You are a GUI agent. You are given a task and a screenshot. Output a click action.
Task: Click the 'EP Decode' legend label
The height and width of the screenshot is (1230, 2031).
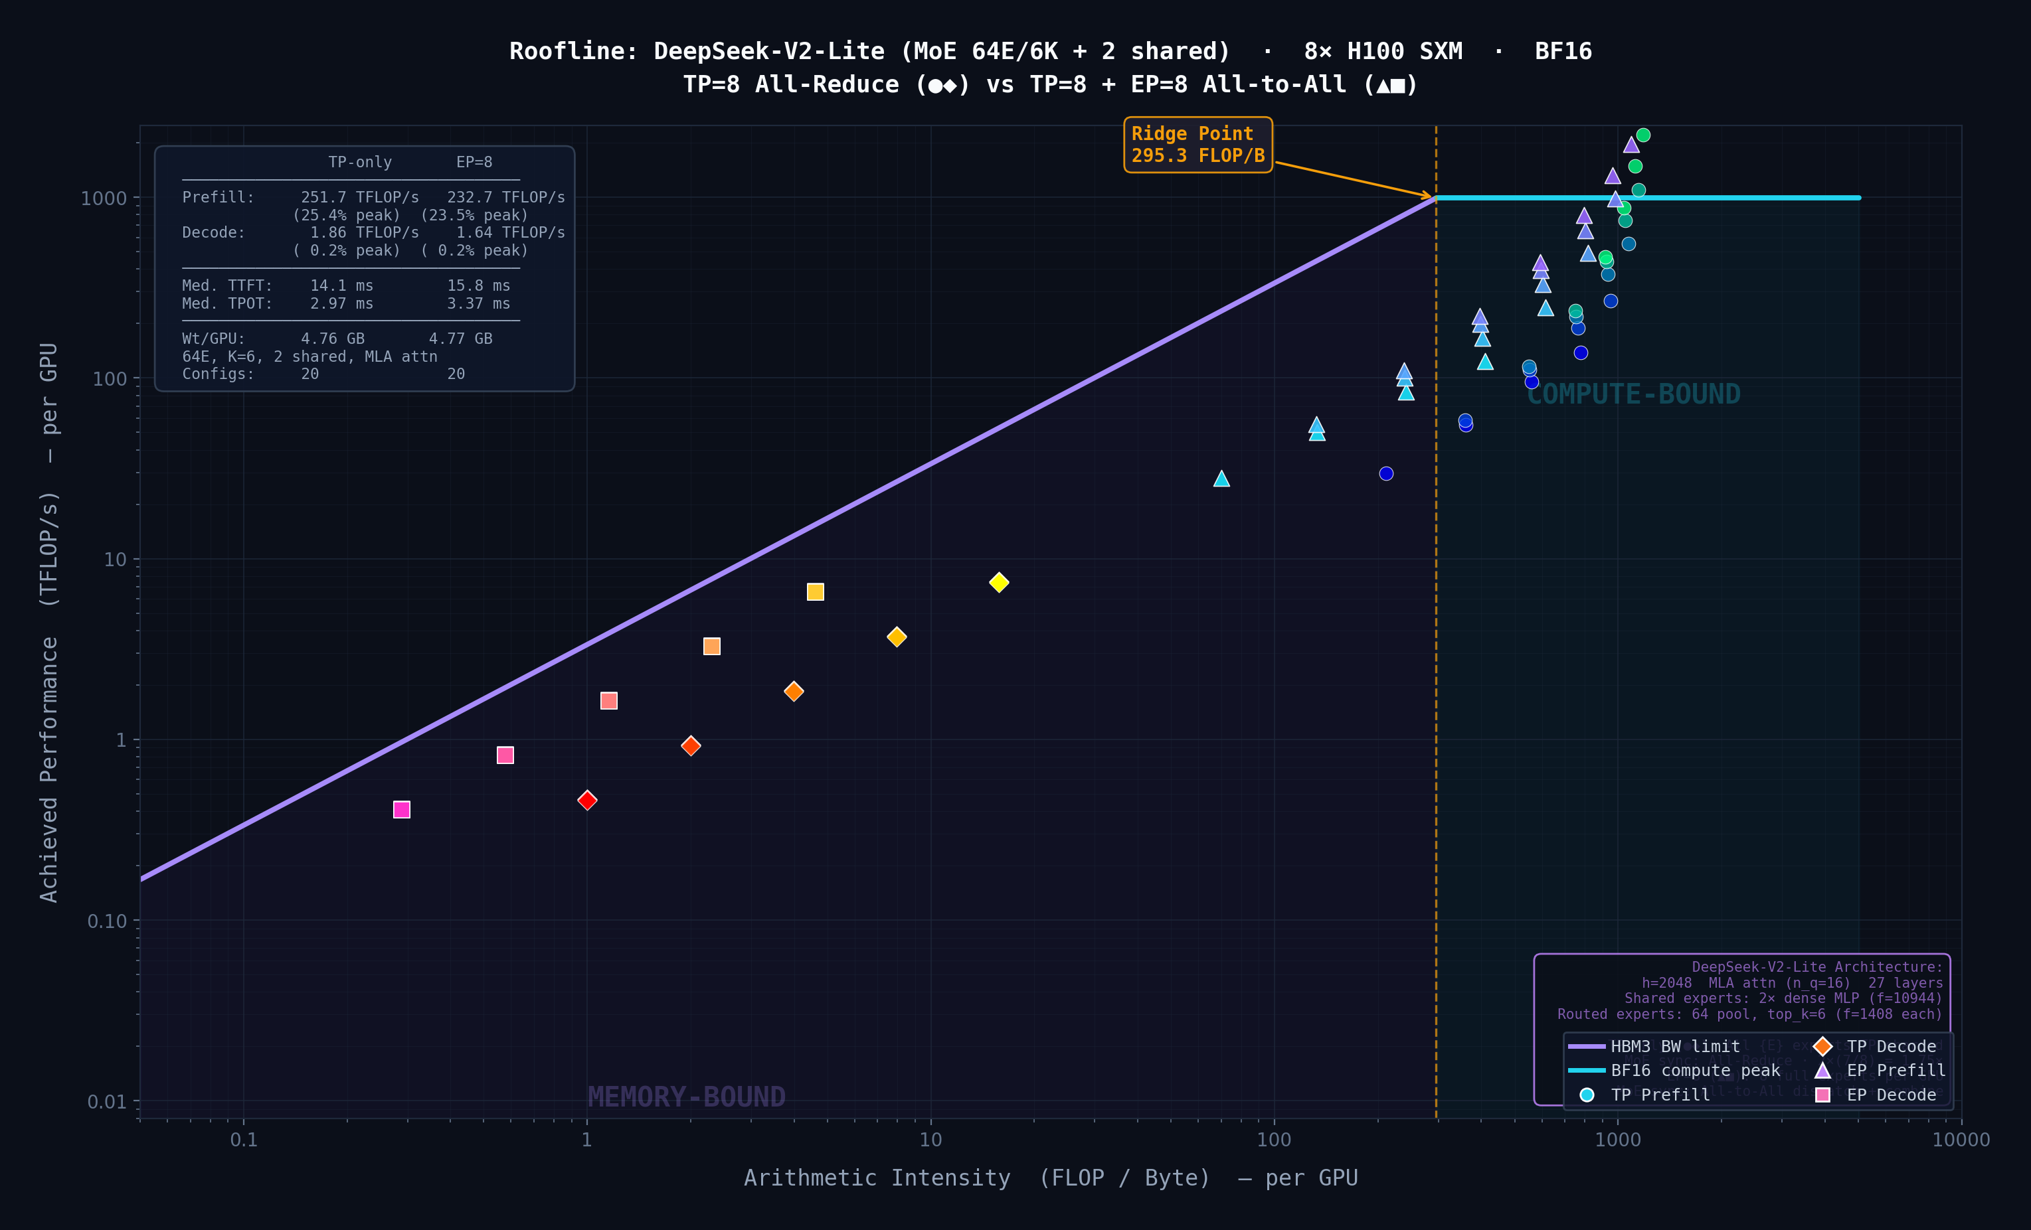pyautogui.click(x=1891, y=1094)
